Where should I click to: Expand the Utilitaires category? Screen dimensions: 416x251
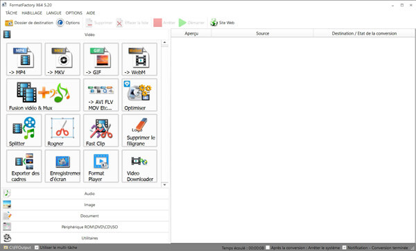(x=85, y=238)
